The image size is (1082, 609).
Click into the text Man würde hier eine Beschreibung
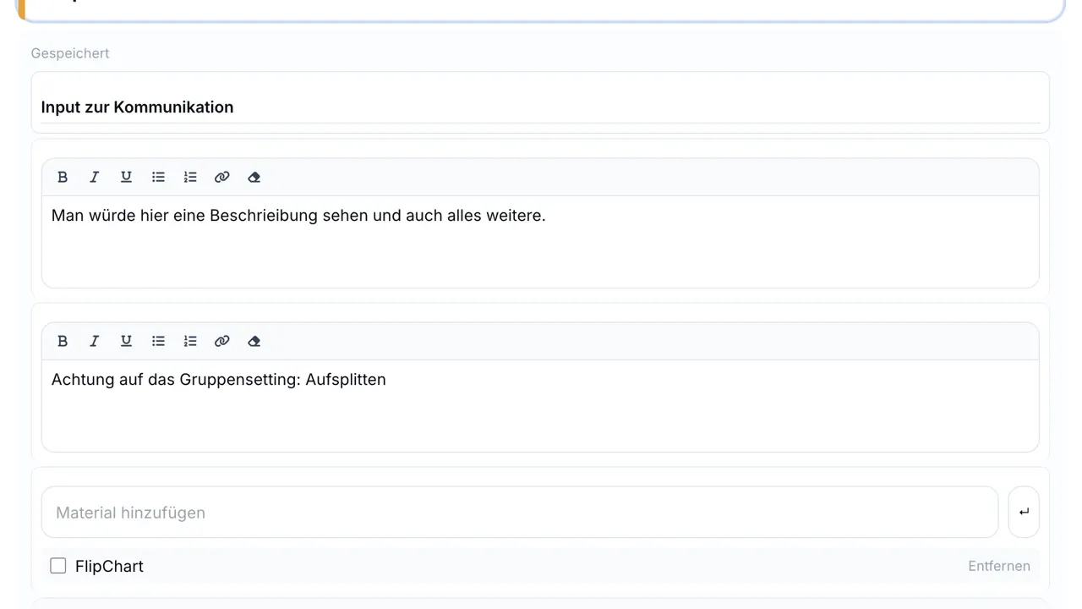tap(298, 216)
